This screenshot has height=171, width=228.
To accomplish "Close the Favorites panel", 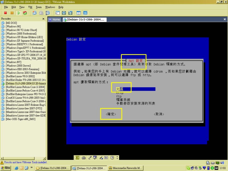I will tap(43, 19).
